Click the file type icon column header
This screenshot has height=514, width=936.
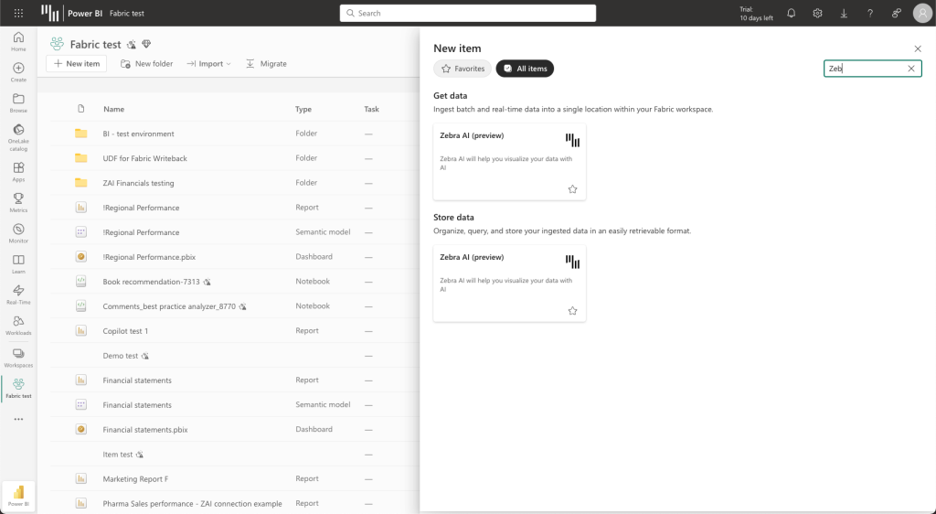(81, 109)
